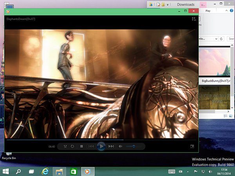This screenshot has height=176, width=235.
Task: Click the Explorer search box
Action: click(231, 39)
